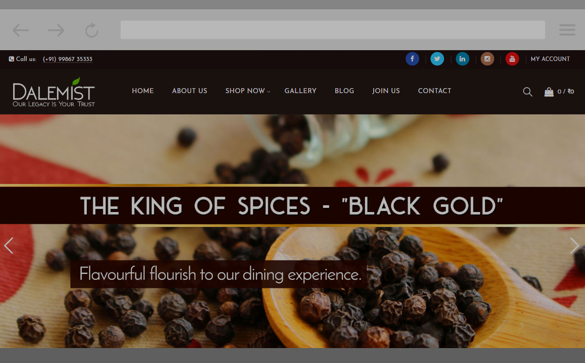Open the shopping bag cart icon
The height and width of the screenshot is (363, 585).
(549, 91)
